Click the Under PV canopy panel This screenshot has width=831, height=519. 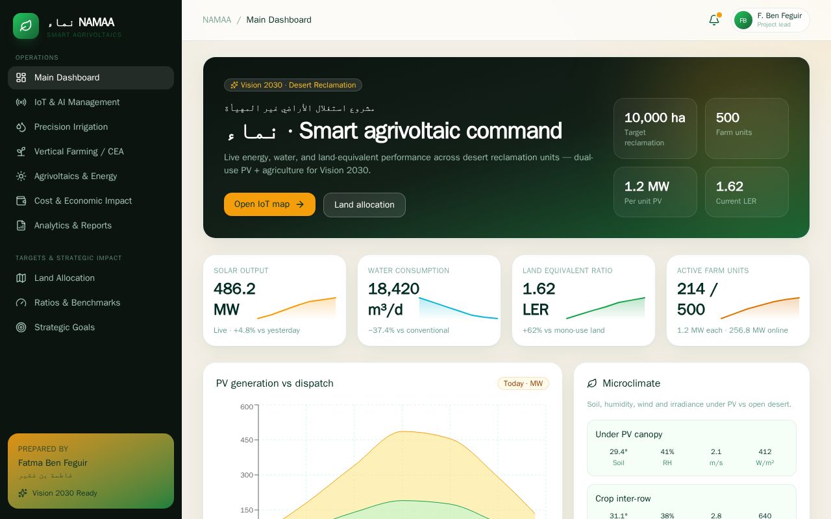pyautogui.click(x=691, y=448)
